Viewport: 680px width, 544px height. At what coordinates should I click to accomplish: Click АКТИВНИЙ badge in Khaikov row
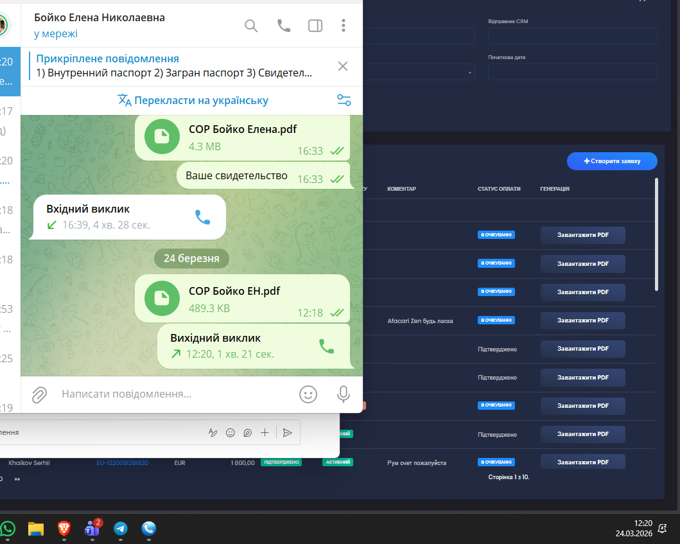pyautogui.click(x=338, y=462)
